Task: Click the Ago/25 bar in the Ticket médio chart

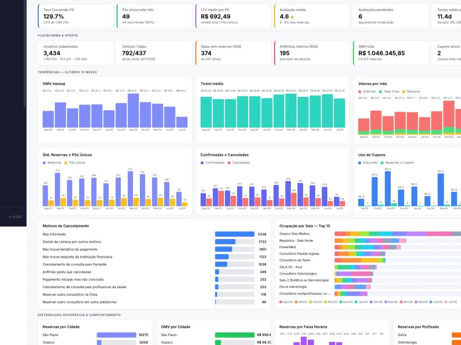Action: pos(206,112)
